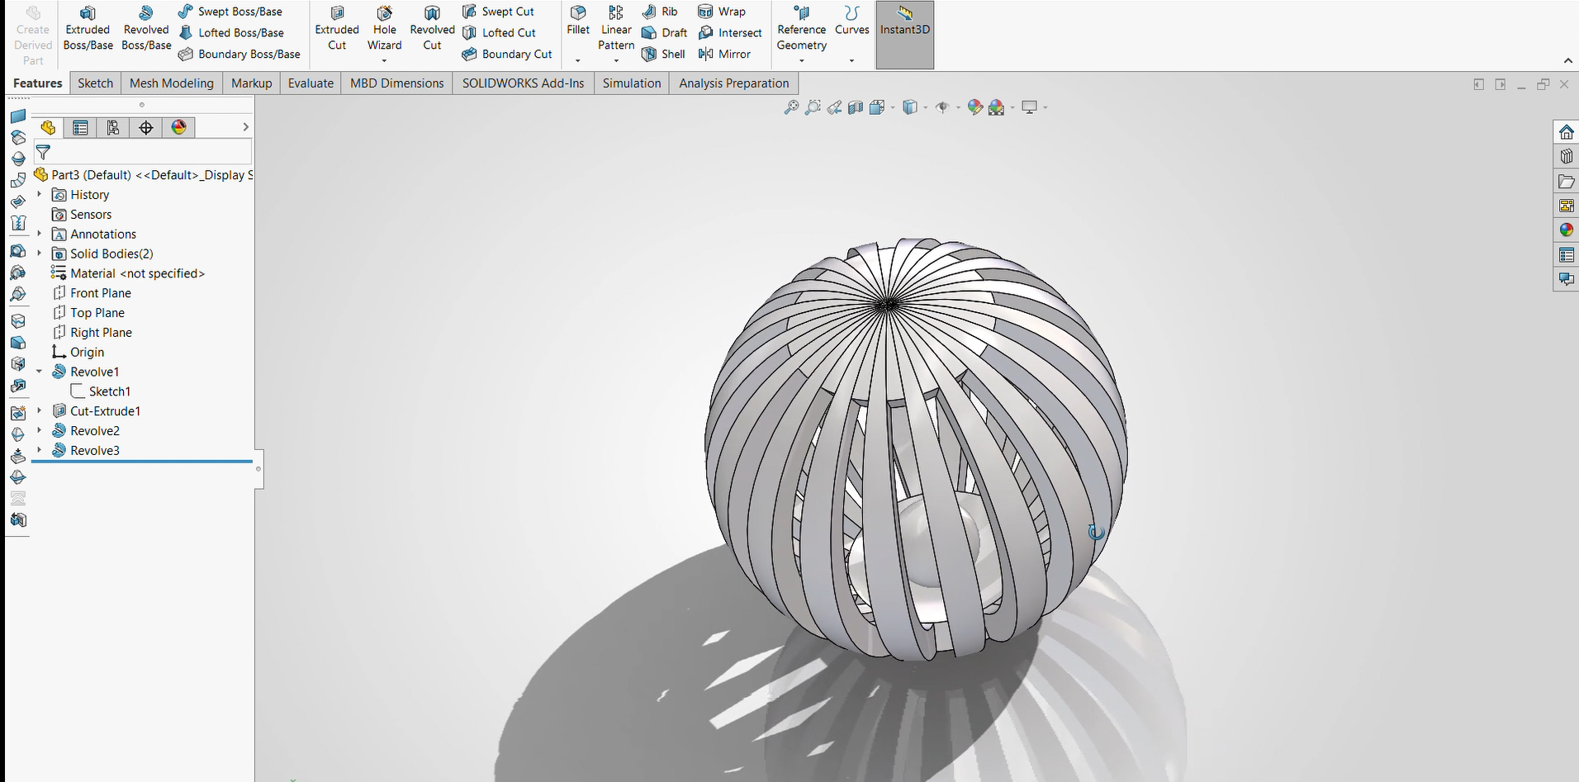Select the Wrap tool
Screen dimensions: 1579x782
[722, 12]
